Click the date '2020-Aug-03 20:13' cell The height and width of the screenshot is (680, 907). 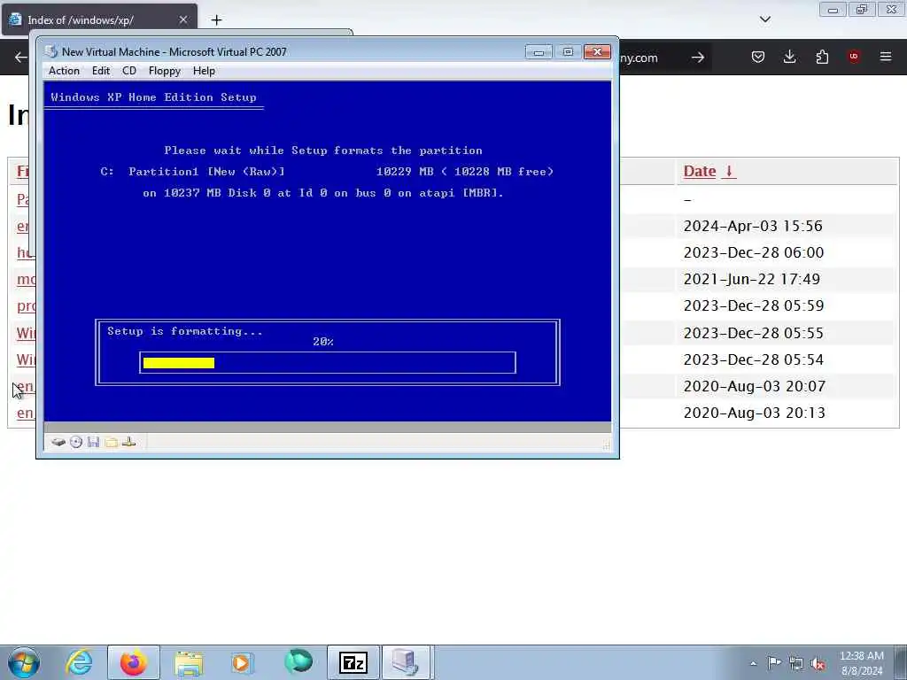tap(754, 413)
